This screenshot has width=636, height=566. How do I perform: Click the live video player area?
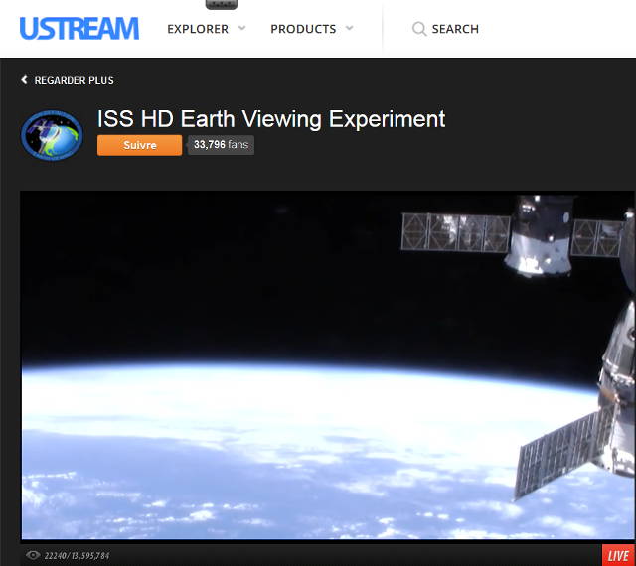328,365
